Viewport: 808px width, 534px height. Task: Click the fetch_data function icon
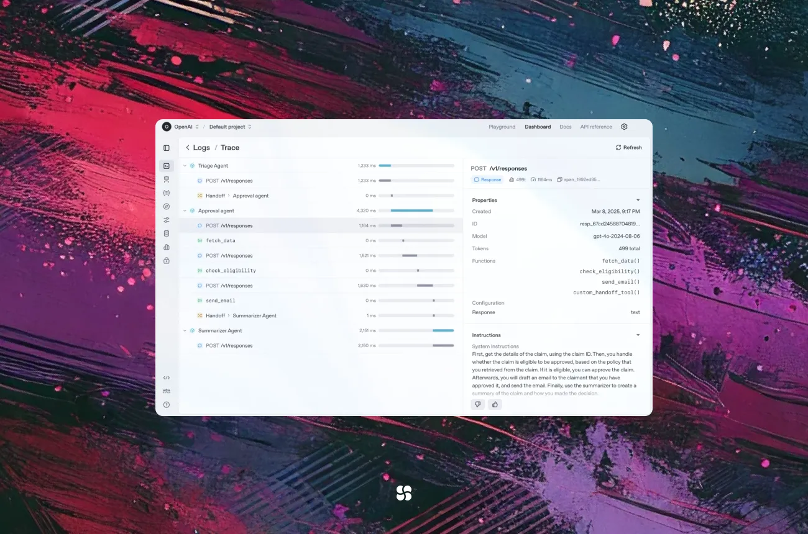200,241
